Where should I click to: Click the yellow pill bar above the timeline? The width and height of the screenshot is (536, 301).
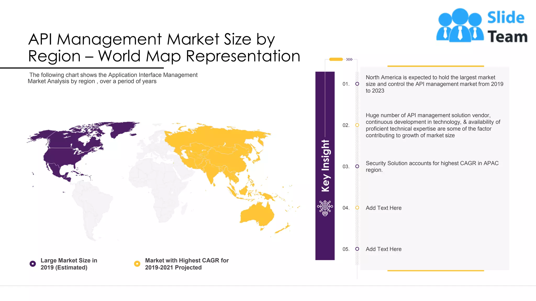[336, 59]
